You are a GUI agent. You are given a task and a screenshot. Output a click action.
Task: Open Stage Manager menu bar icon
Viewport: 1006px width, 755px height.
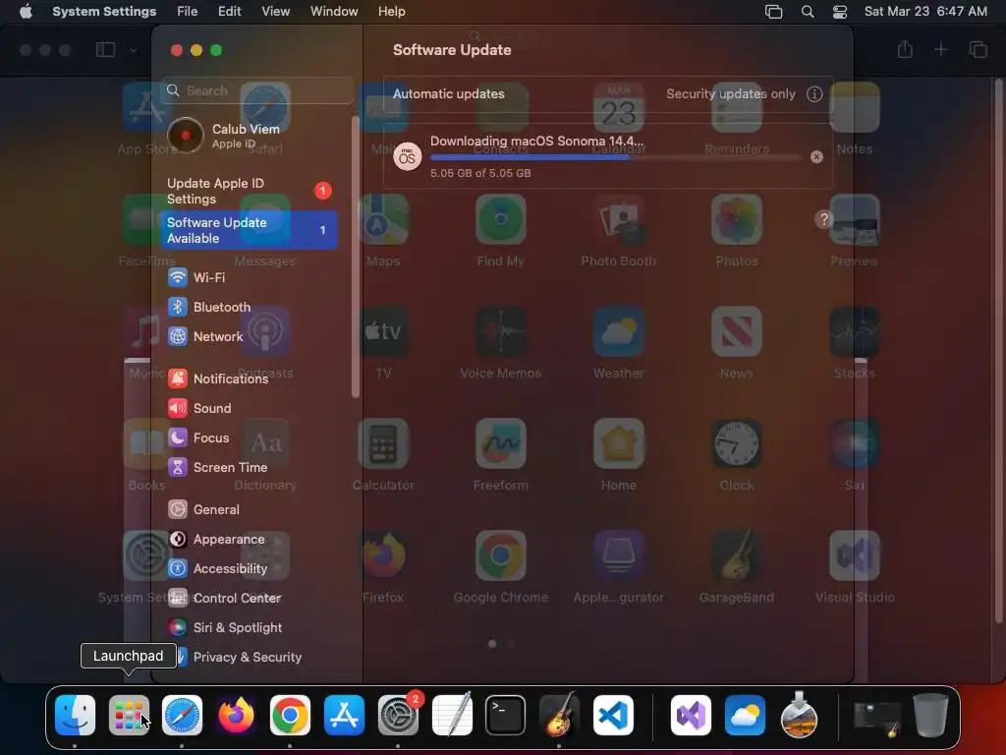774,12
